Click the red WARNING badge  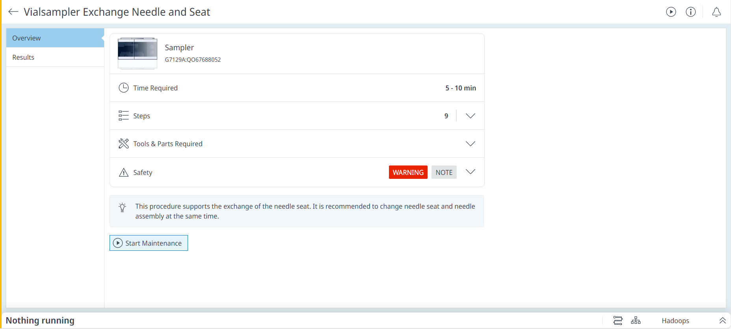click(x=408, y=172)
